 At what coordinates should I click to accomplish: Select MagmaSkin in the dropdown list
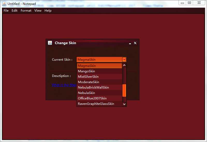point(99,66)
